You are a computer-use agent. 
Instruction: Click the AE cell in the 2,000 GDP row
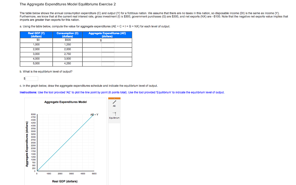(108, 49)
